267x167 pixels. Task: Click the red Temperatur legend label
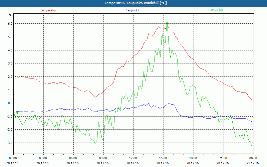pos(48,10)
